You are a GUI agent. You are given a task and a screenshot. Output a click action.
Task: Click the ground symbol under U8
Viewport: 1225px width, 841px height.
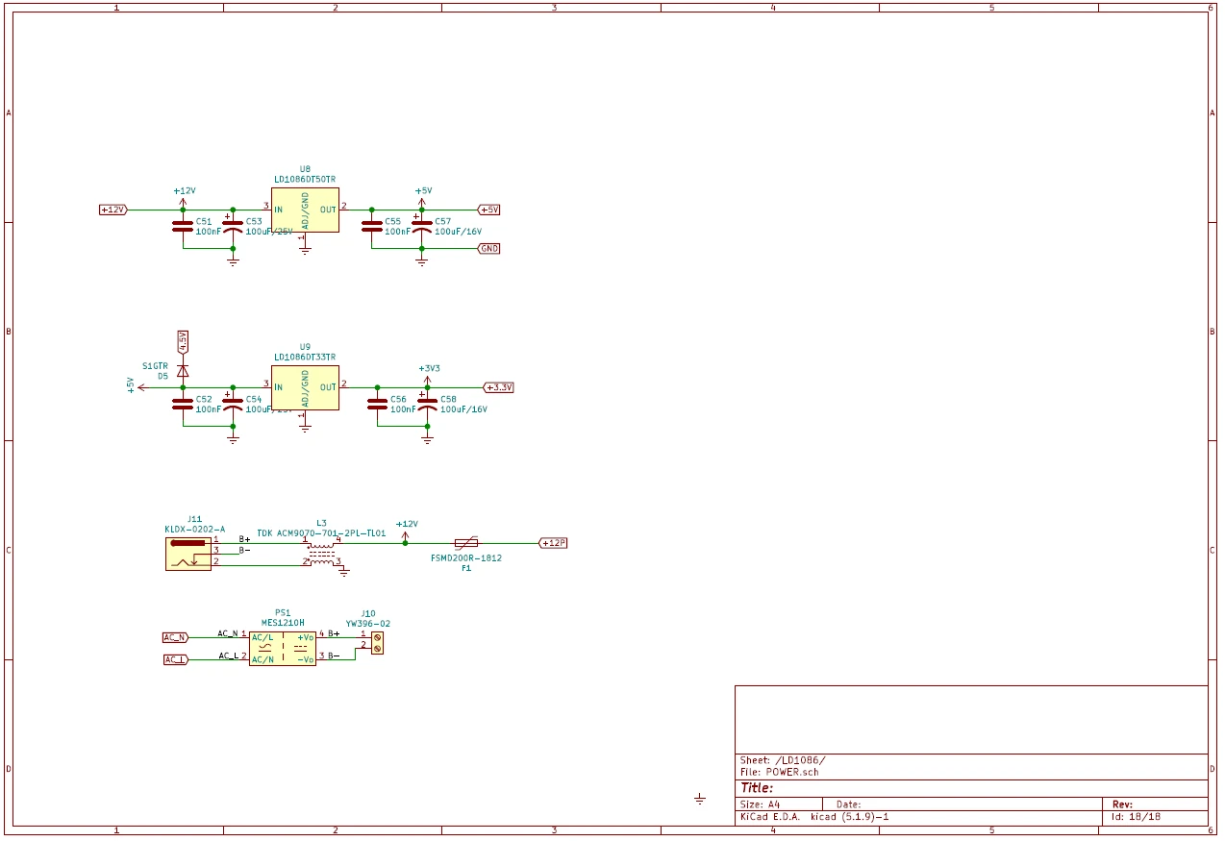pyautogui.click(x=305, y=248)
